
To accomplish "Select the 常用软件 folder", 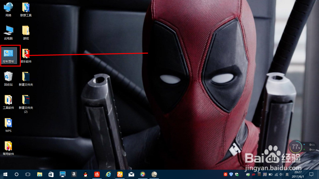I will tap(8, 148).
